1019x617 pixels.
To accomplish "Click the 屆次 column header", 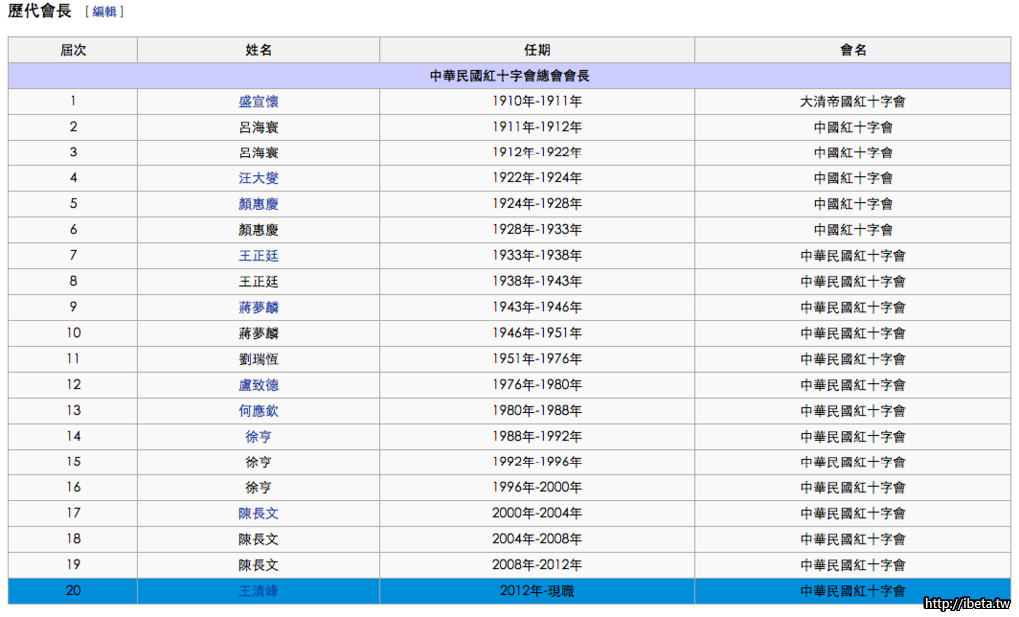I will [x=73, y=50].
